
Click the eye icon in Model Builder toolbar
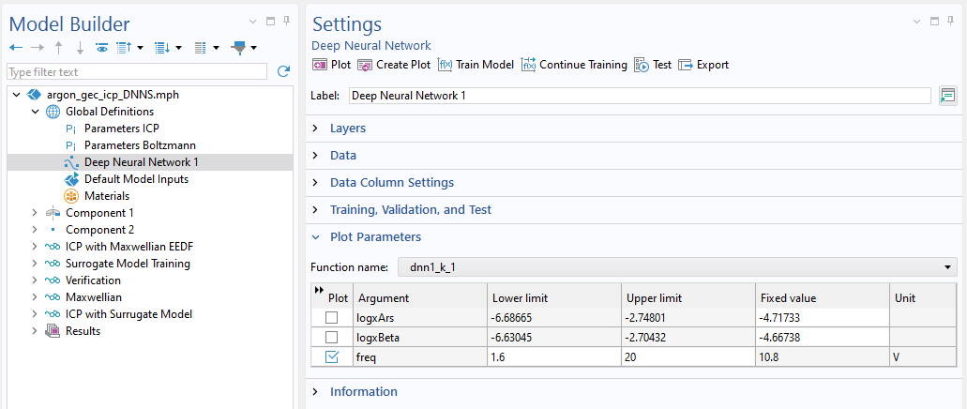tap(101, 47)
